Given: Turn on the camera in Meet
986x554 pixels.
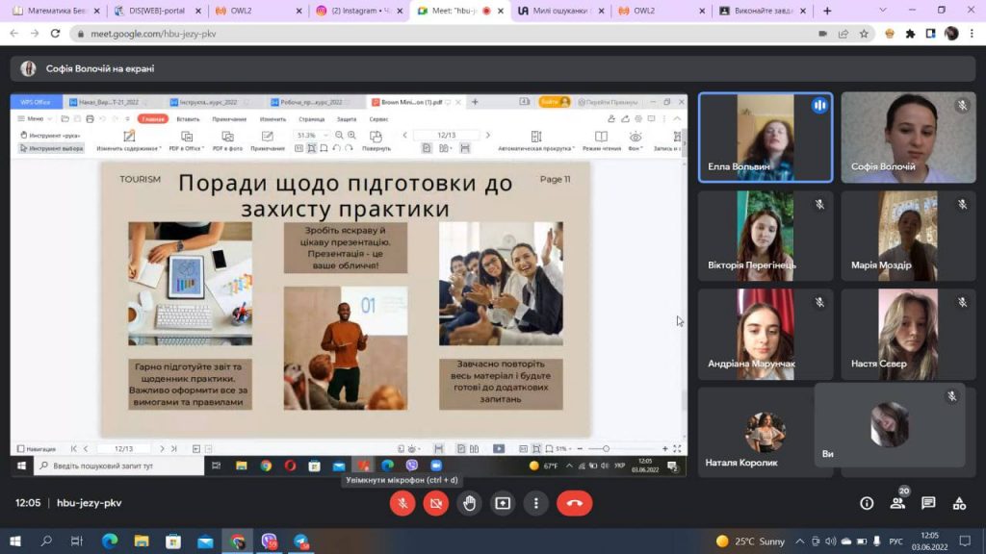Looking at the screenshot, I should click(436, 503).
